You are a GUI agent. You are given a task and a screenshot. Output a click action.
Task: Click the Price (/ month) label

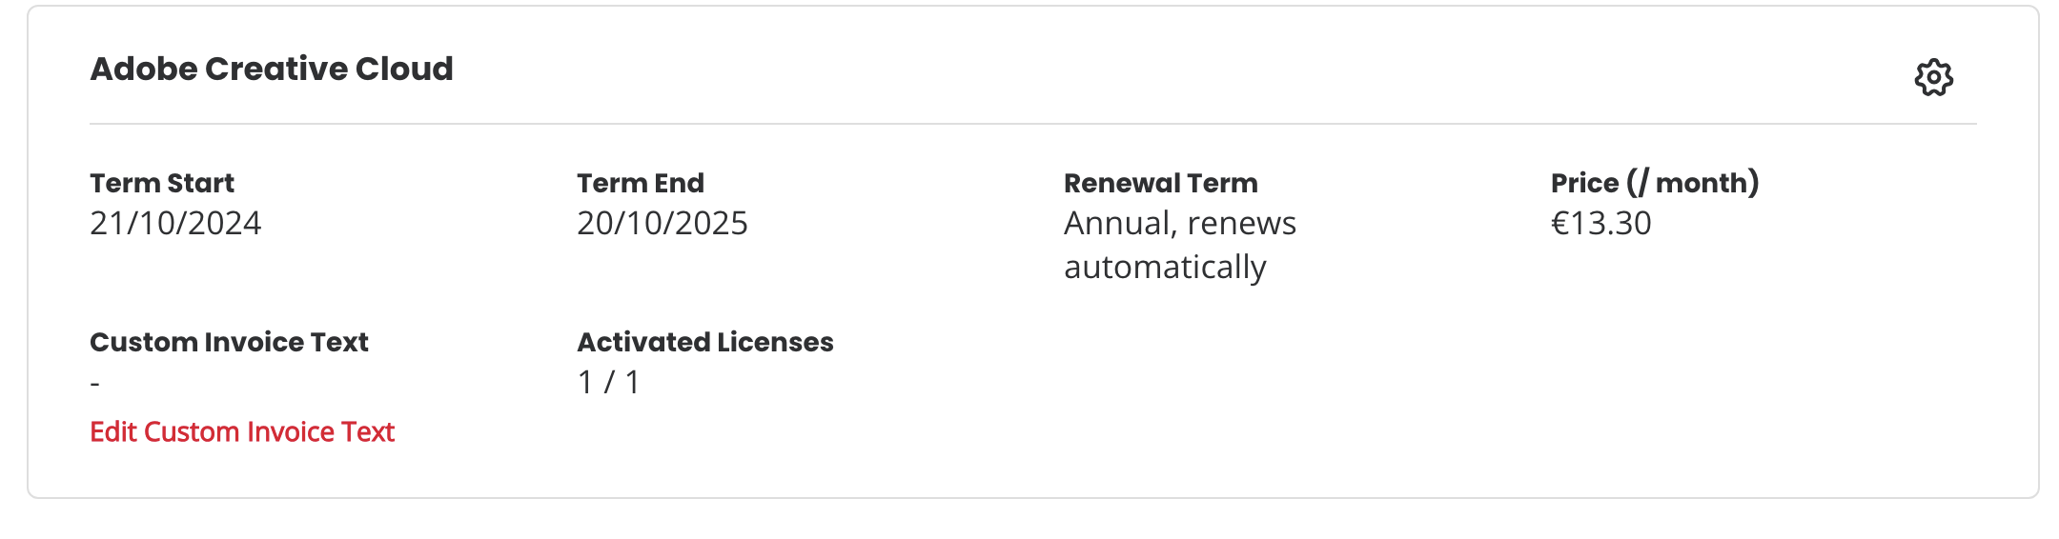(1655, 183)
